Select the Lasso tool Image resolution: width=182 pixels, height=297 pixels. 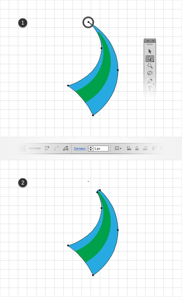tap(150, 73)
